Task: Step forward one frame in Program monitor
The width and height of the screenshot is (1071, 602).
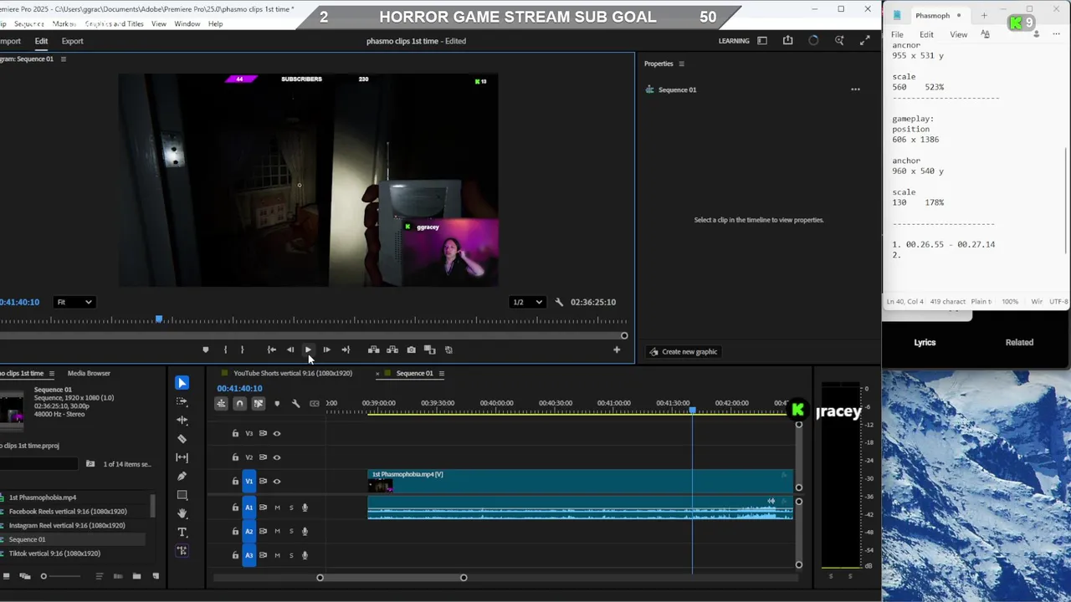Action: [x=326, y=349]
